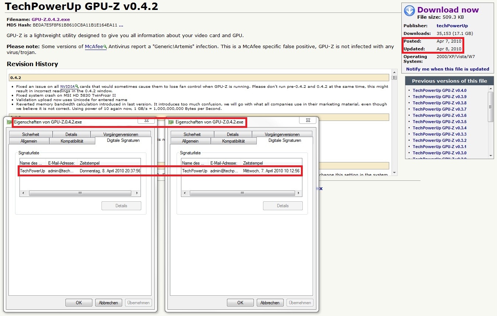
Task: Select Kompatibilität tab in right dialog
Action: point(234,141)
